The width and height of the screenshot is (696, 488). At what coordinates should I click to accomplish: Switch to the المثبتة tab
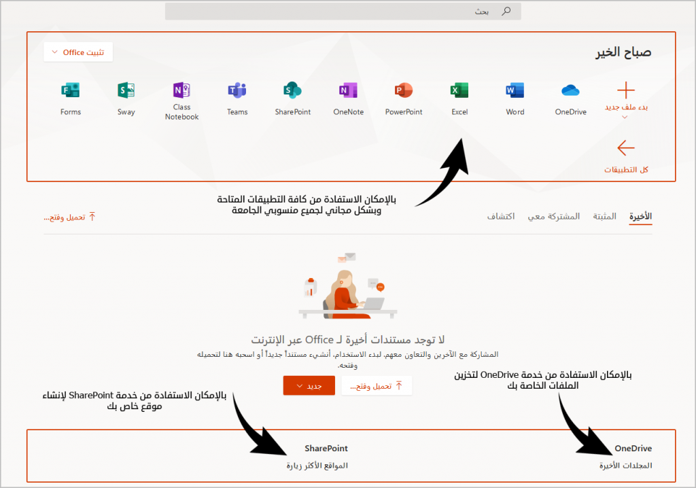point(604,216)
